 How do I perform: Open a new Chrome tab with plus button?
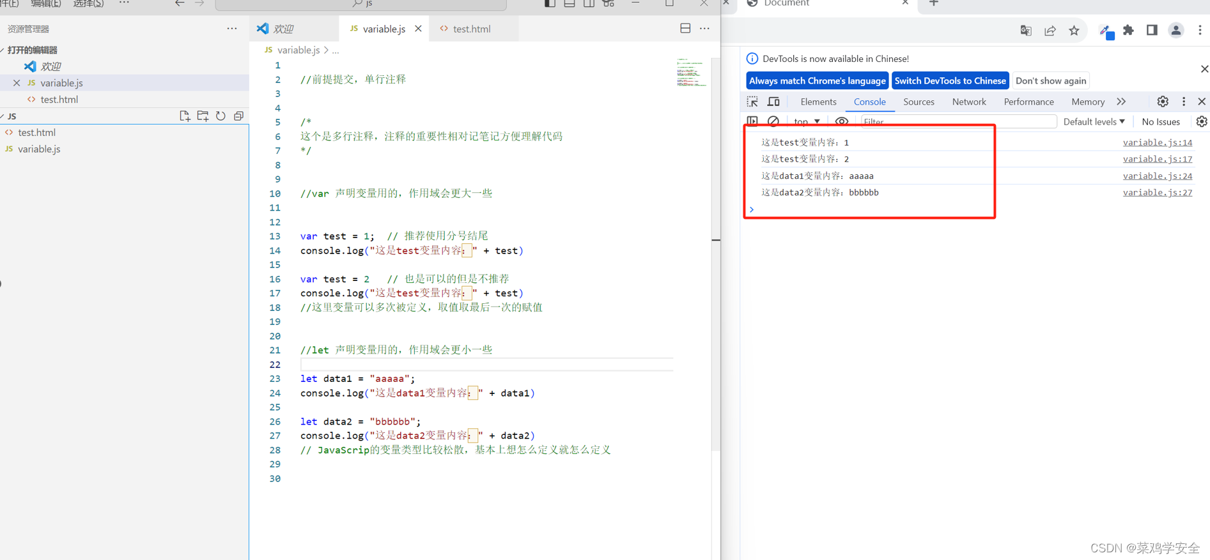[934, 3]
